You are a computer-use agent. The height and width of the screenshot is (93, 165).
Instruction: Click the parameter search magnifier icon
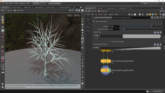click(158, 18)
